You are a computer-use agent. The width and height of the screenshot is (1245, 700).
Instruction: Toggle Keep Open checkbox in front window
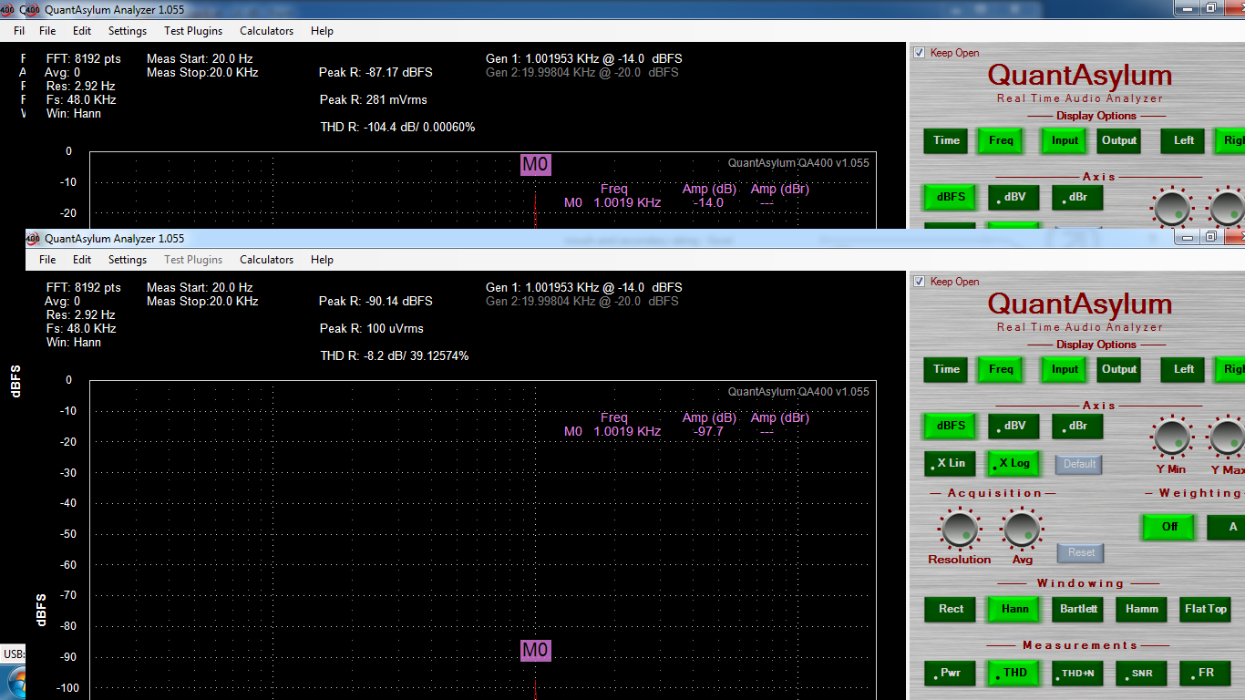[x=919, y=282]
